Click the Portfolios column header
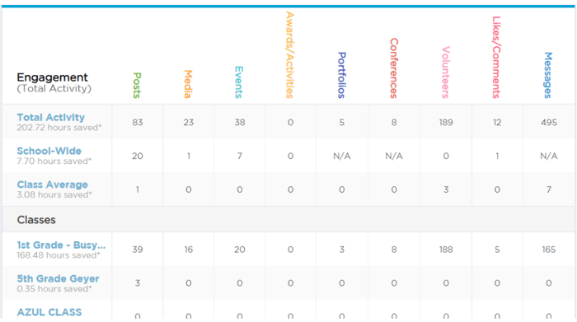 coord(342,75)
